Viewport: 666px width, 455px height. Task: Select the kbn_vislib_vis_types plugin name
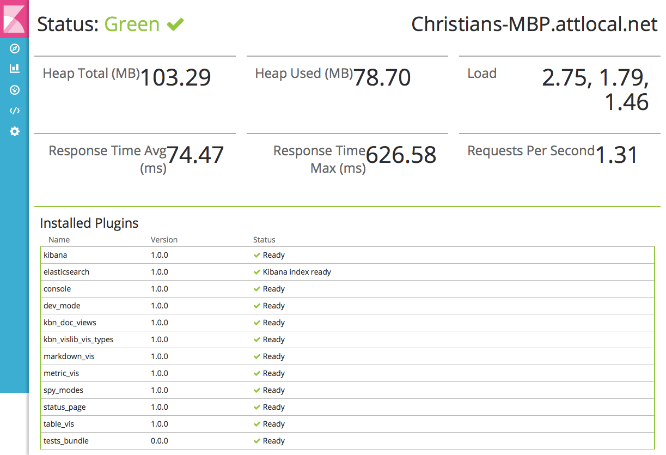[x=78, y=339]
